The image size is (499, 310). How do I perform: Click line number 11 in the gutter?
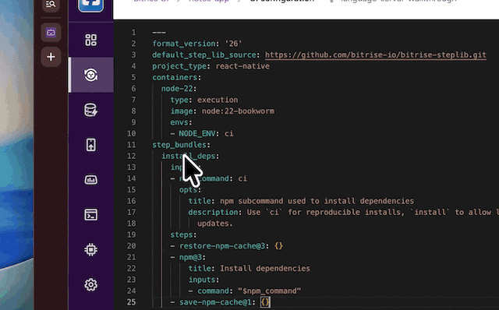132,145
